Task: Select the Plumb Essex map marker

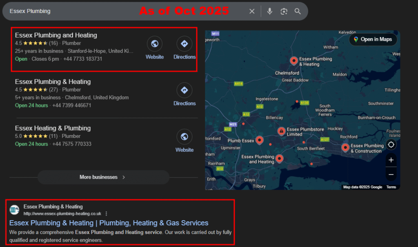Action: pos(260,140)
